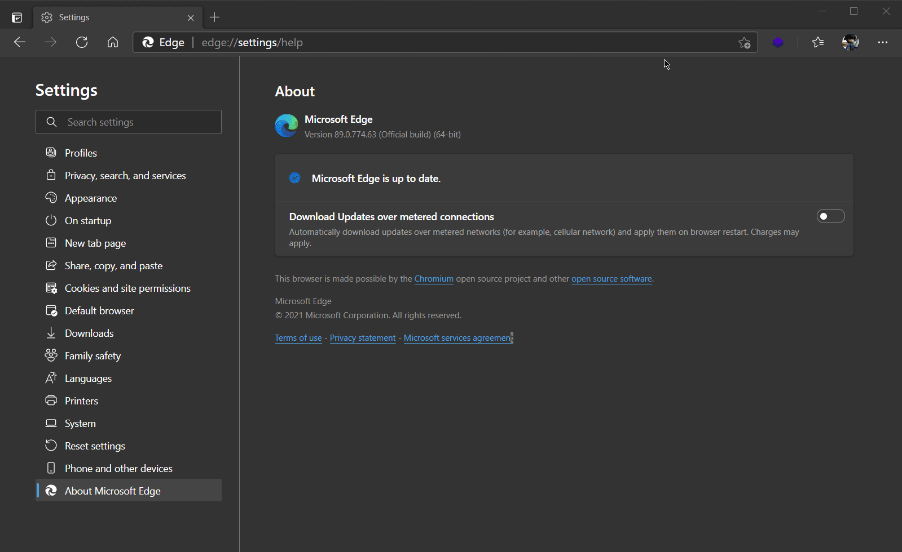Open the Printers settings section
The width and height of the screenshot is (902, 552).
point(129,400)
